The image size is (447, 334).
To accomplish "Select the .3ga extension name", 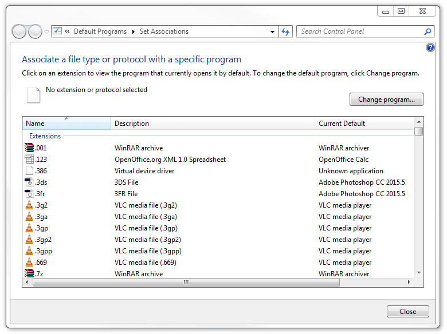I will 41,217.
